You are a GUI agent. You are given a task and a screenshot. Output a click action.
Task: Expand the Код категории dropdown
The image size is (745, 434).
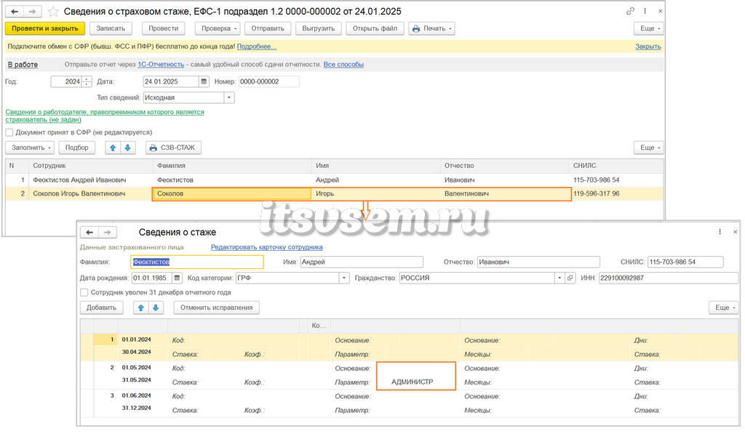point(344,278)
